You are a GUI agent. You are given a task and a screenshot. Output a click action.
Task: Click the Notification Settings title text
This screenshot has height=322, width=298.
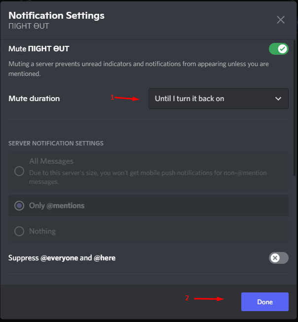[56, 16]
